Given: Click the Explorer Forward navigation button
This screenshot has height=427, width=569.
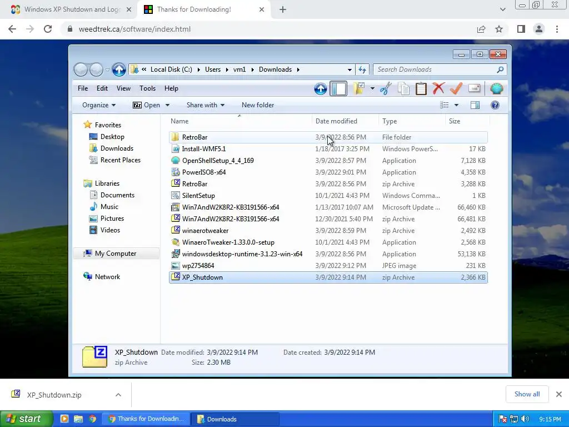Looking at the screenshot, I should point(96,69).
